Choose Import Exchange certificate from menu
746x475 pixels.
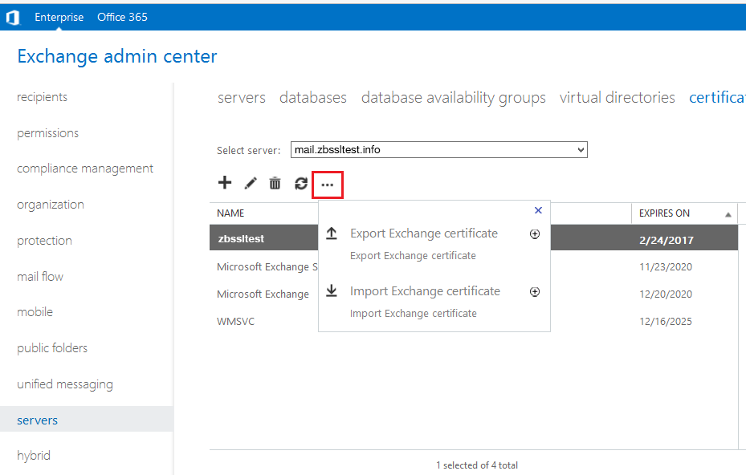425,291
